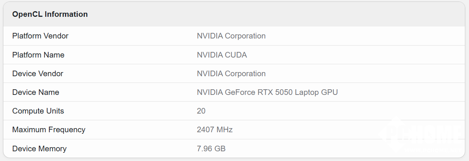Click NVIDIA Corporation value beside Device Vendor
This screenshot has width=469, height=161.
point(231,74)
